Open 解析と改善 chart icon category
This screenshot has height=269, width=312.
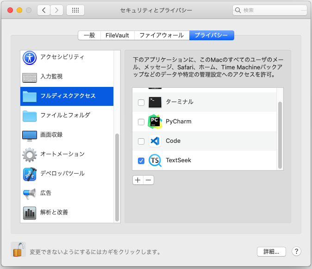point(30,213)
